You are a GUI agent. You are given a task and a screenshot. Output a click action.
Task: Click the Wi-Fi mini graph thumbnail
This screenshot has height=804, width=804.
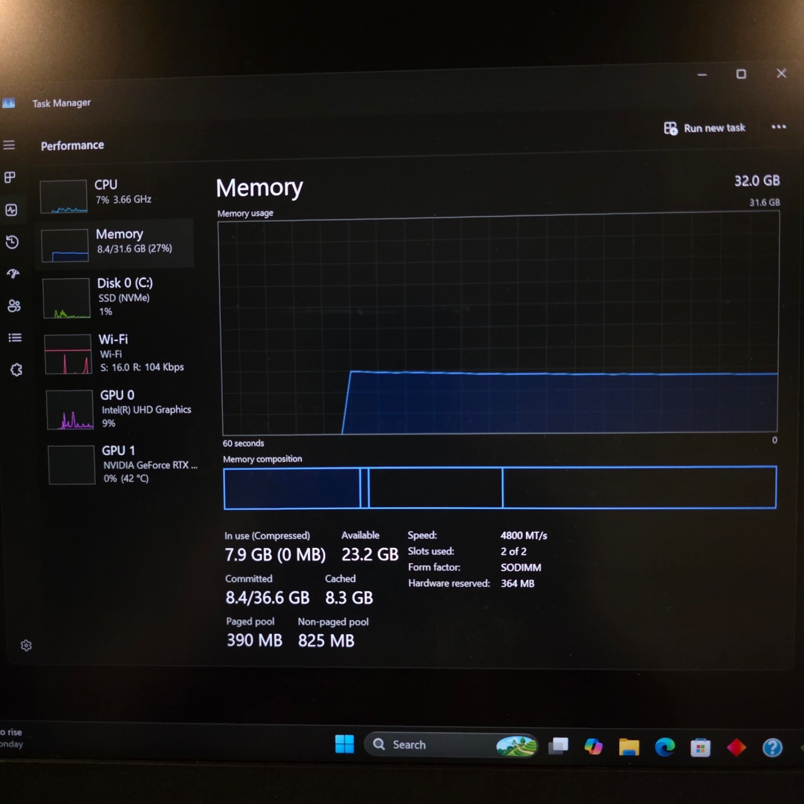pyautogui.click(x=68, y=354)
